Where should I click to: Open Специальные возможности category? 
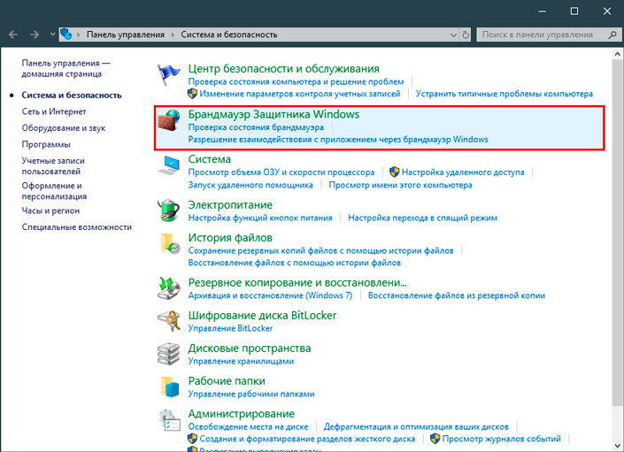click(76, 227)
